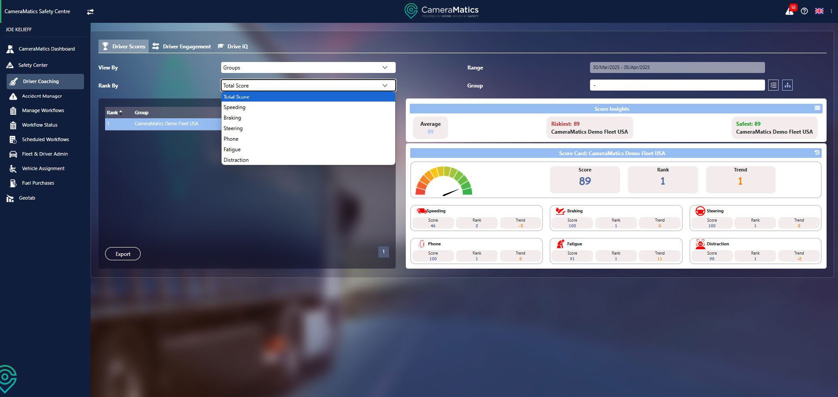838x397 pixels.
Task: Click the date Range input field
Action: pyautogui.click(x=677, y=68)
